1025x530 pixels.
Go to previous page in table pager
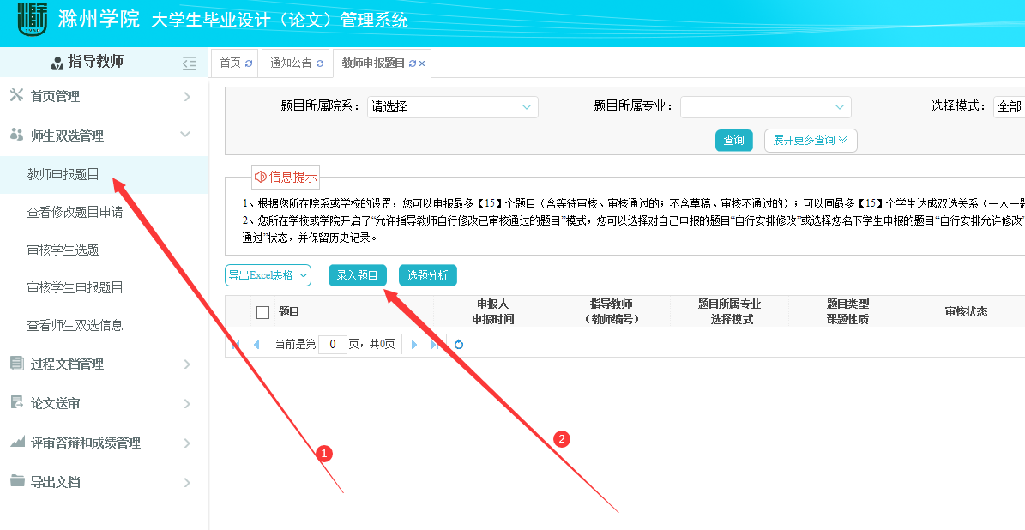(x=256, y=345)
